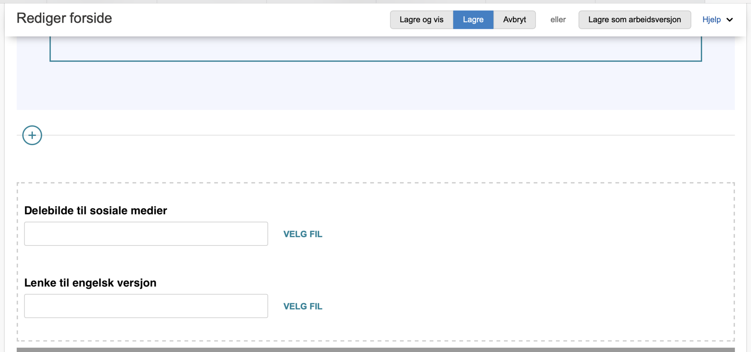Open the Hjelp dropdown menu
Image resolution: width=751 pixels, height=352 pixels.
click(x=717, y=20)
